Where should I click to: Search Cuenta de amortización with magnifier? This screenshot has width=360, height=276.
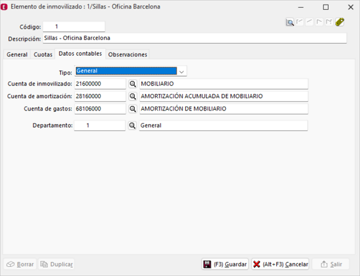[132, 96]
